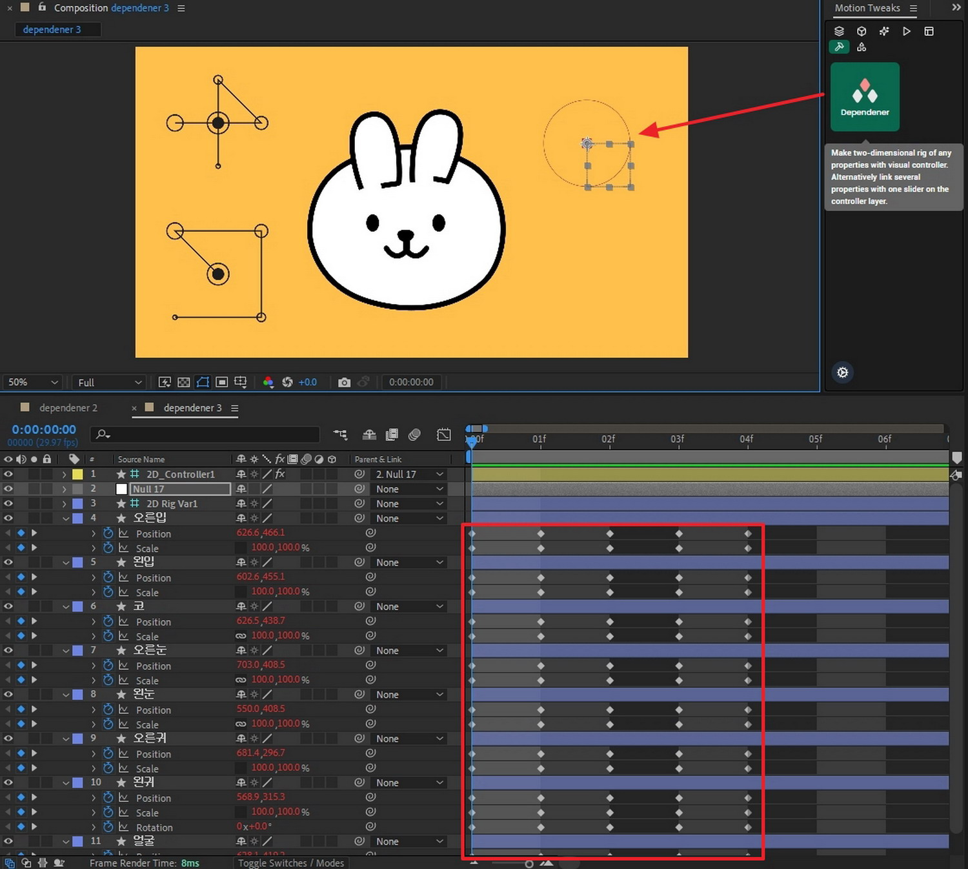Enable motion blur for the composition
Viewport: 968px width, 869px height.
click(x=414, y=434)
